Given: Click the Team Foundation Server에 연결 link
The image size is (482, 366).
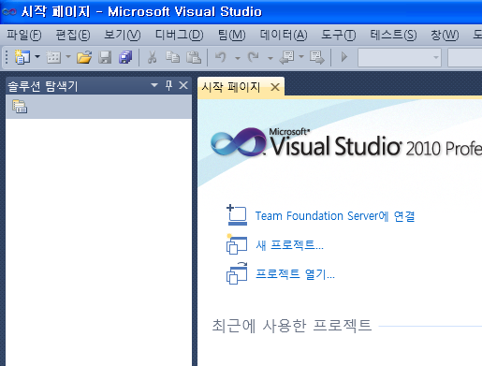Looking at the screenshot, I should [335, 216].
